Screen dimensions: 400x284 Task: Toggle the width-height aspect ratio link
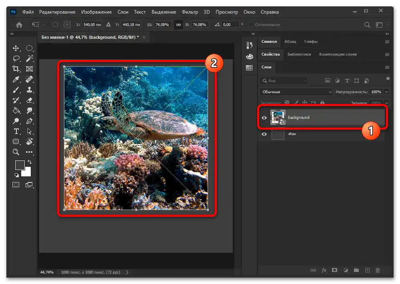point(178,25)
